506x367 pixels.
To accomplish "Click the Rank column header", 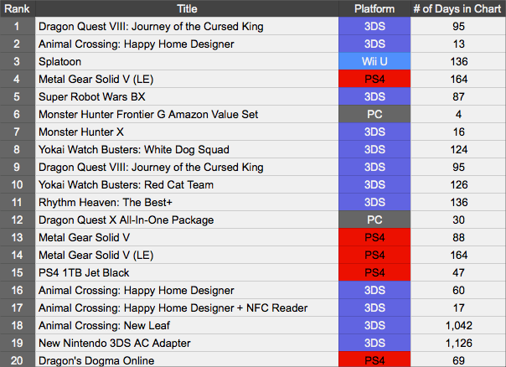I will tap(17, 8).
